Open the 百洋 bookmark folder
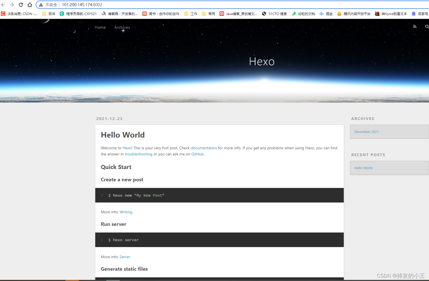Image resolution: width=429 pixels, height=281 pixels. (x=48, y=14)
